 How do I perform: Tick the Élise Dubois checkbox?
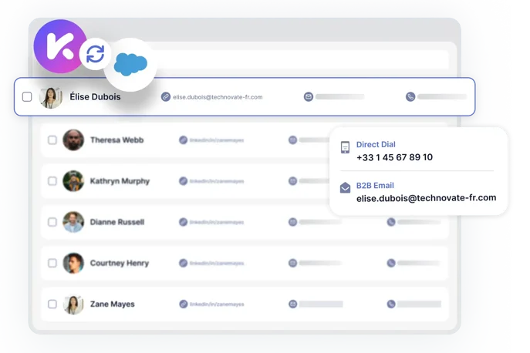[x=27, y=97]
